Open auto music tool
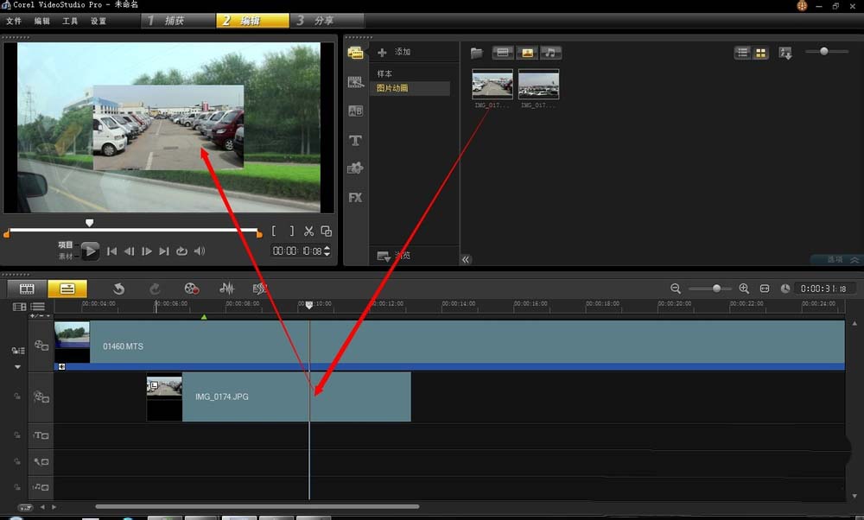The width and height of the screenshot is (864, 520). point(259,289)
